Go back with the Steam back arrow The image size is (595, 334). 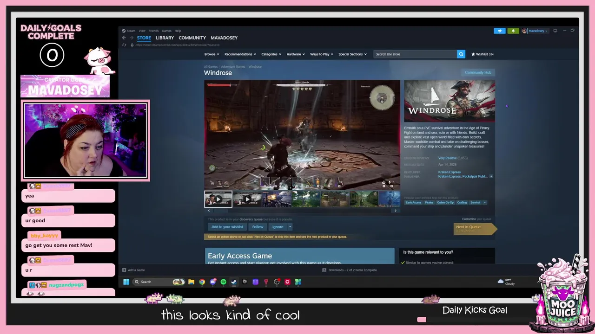coord(124,38)
